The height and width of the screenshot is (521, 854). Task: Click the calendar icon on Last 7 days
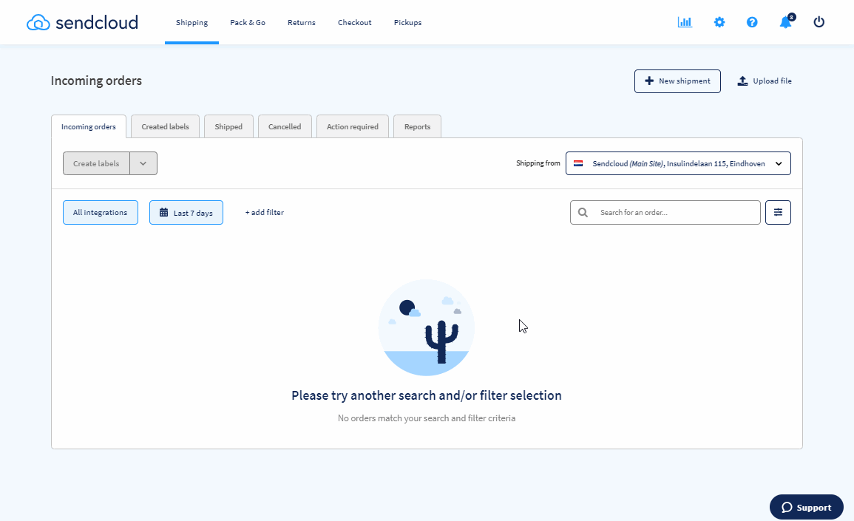tap(164, 212)
